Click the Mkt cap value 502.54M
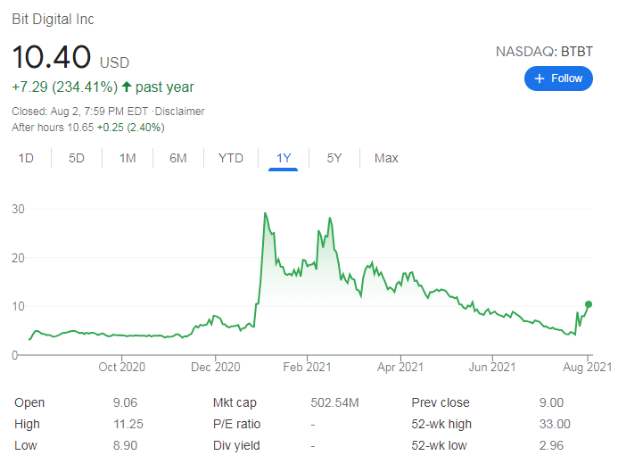 (x=334, y=402)
